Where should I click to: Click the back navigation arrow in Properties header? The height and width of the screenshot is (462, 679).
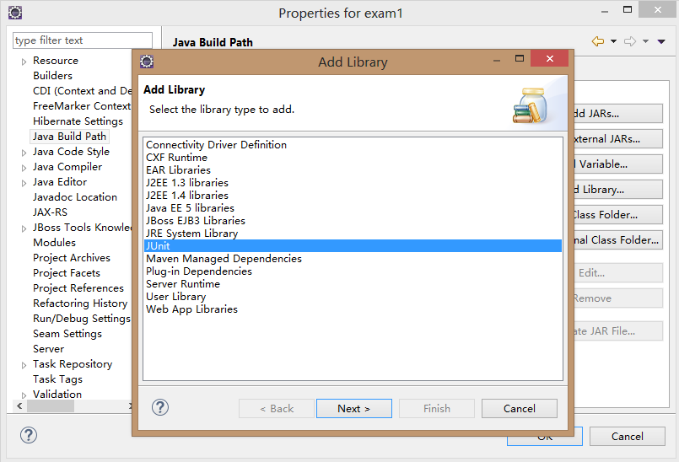point(598,41)
